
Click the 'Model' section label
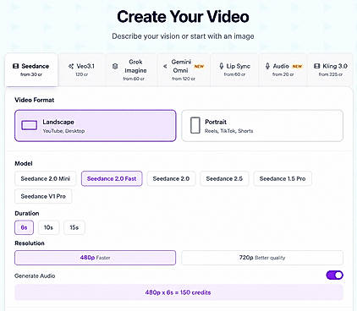pos(24,163)
